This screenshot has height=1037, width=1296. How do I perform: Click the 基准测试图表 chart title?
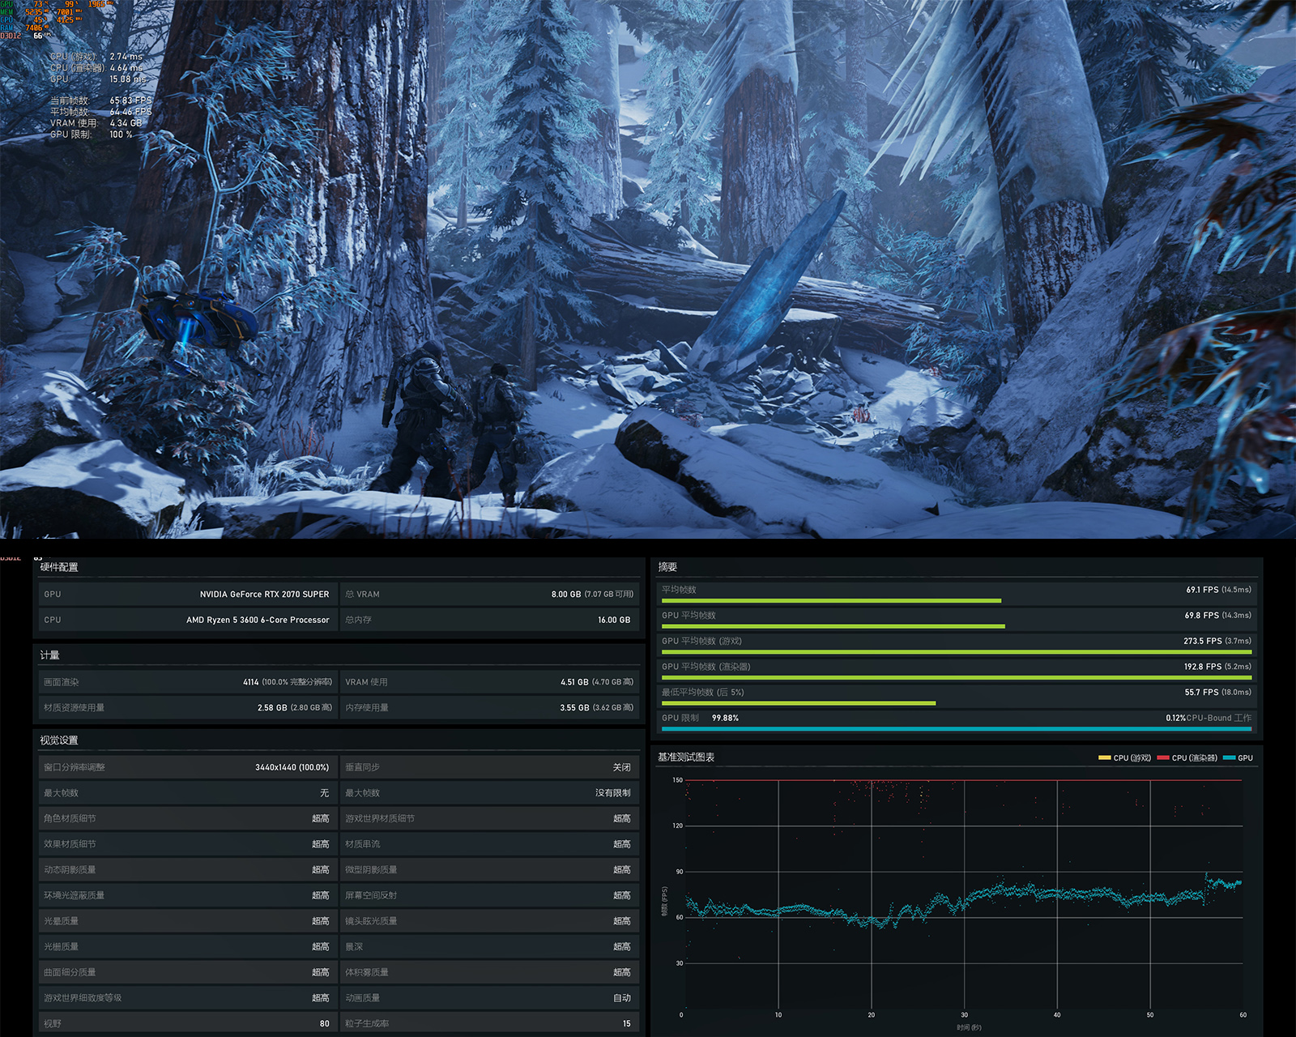pyautogui.click(x=686, y=757)
